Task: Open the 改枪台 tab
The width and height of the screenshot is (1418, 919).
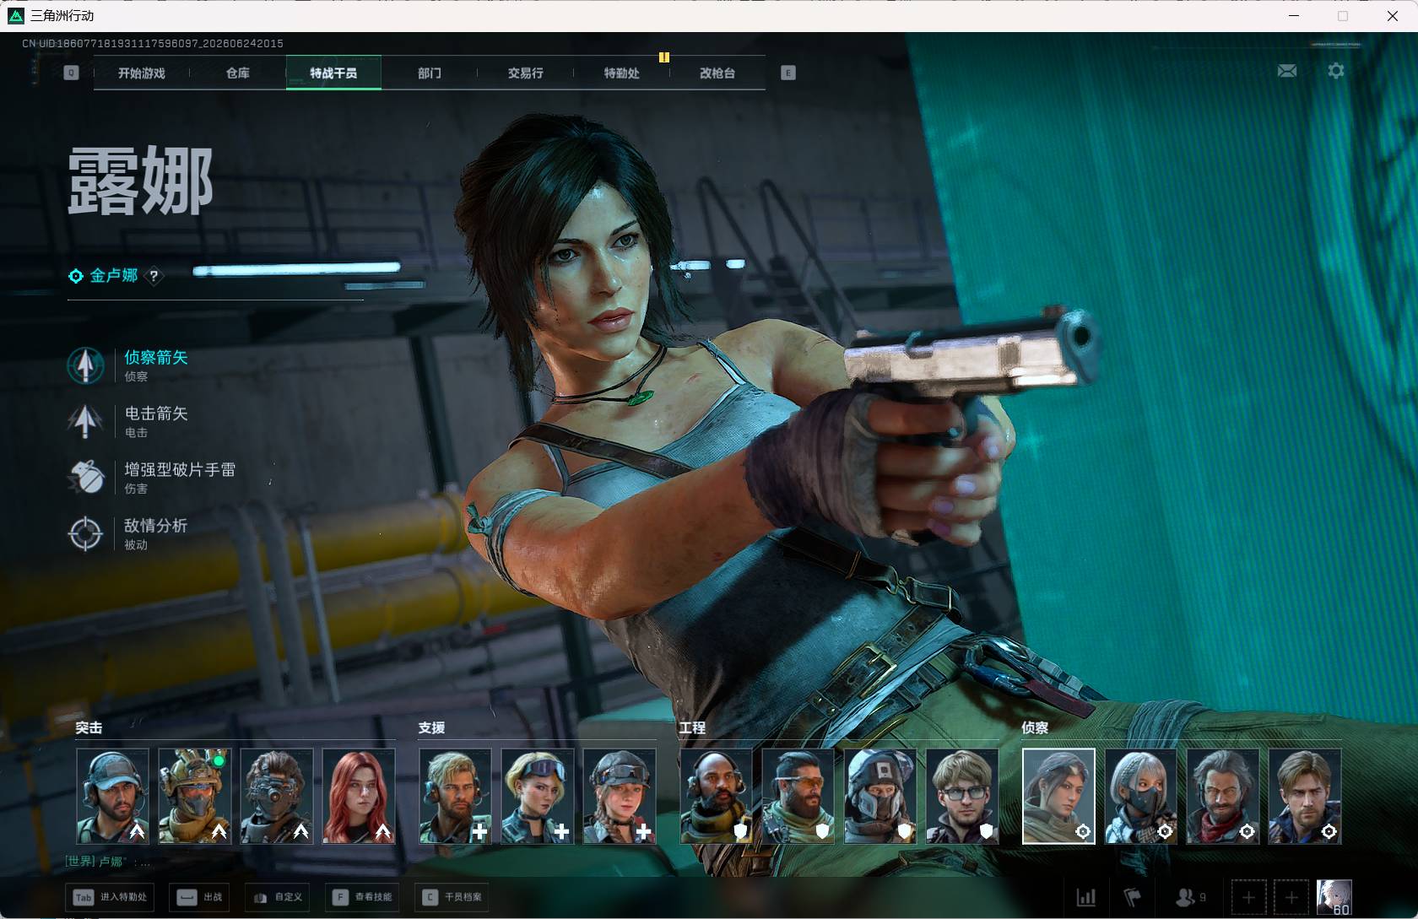Action: click(717, 73)
